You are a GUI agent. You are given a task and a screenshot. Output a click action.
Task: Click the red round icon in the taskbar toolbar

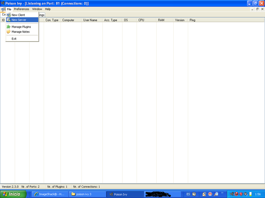[210, 194]
